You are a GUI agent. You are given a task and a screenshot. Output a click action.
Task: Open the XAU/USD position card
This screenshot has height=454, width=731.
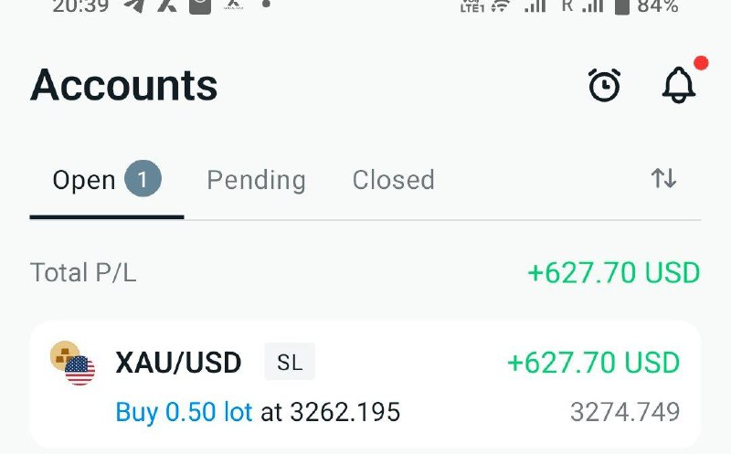click(x=365, y=385)
